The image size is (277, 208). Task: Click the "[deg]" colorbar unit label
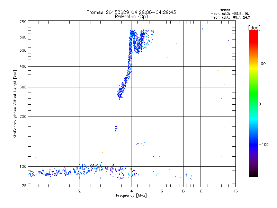click(254, 28)
